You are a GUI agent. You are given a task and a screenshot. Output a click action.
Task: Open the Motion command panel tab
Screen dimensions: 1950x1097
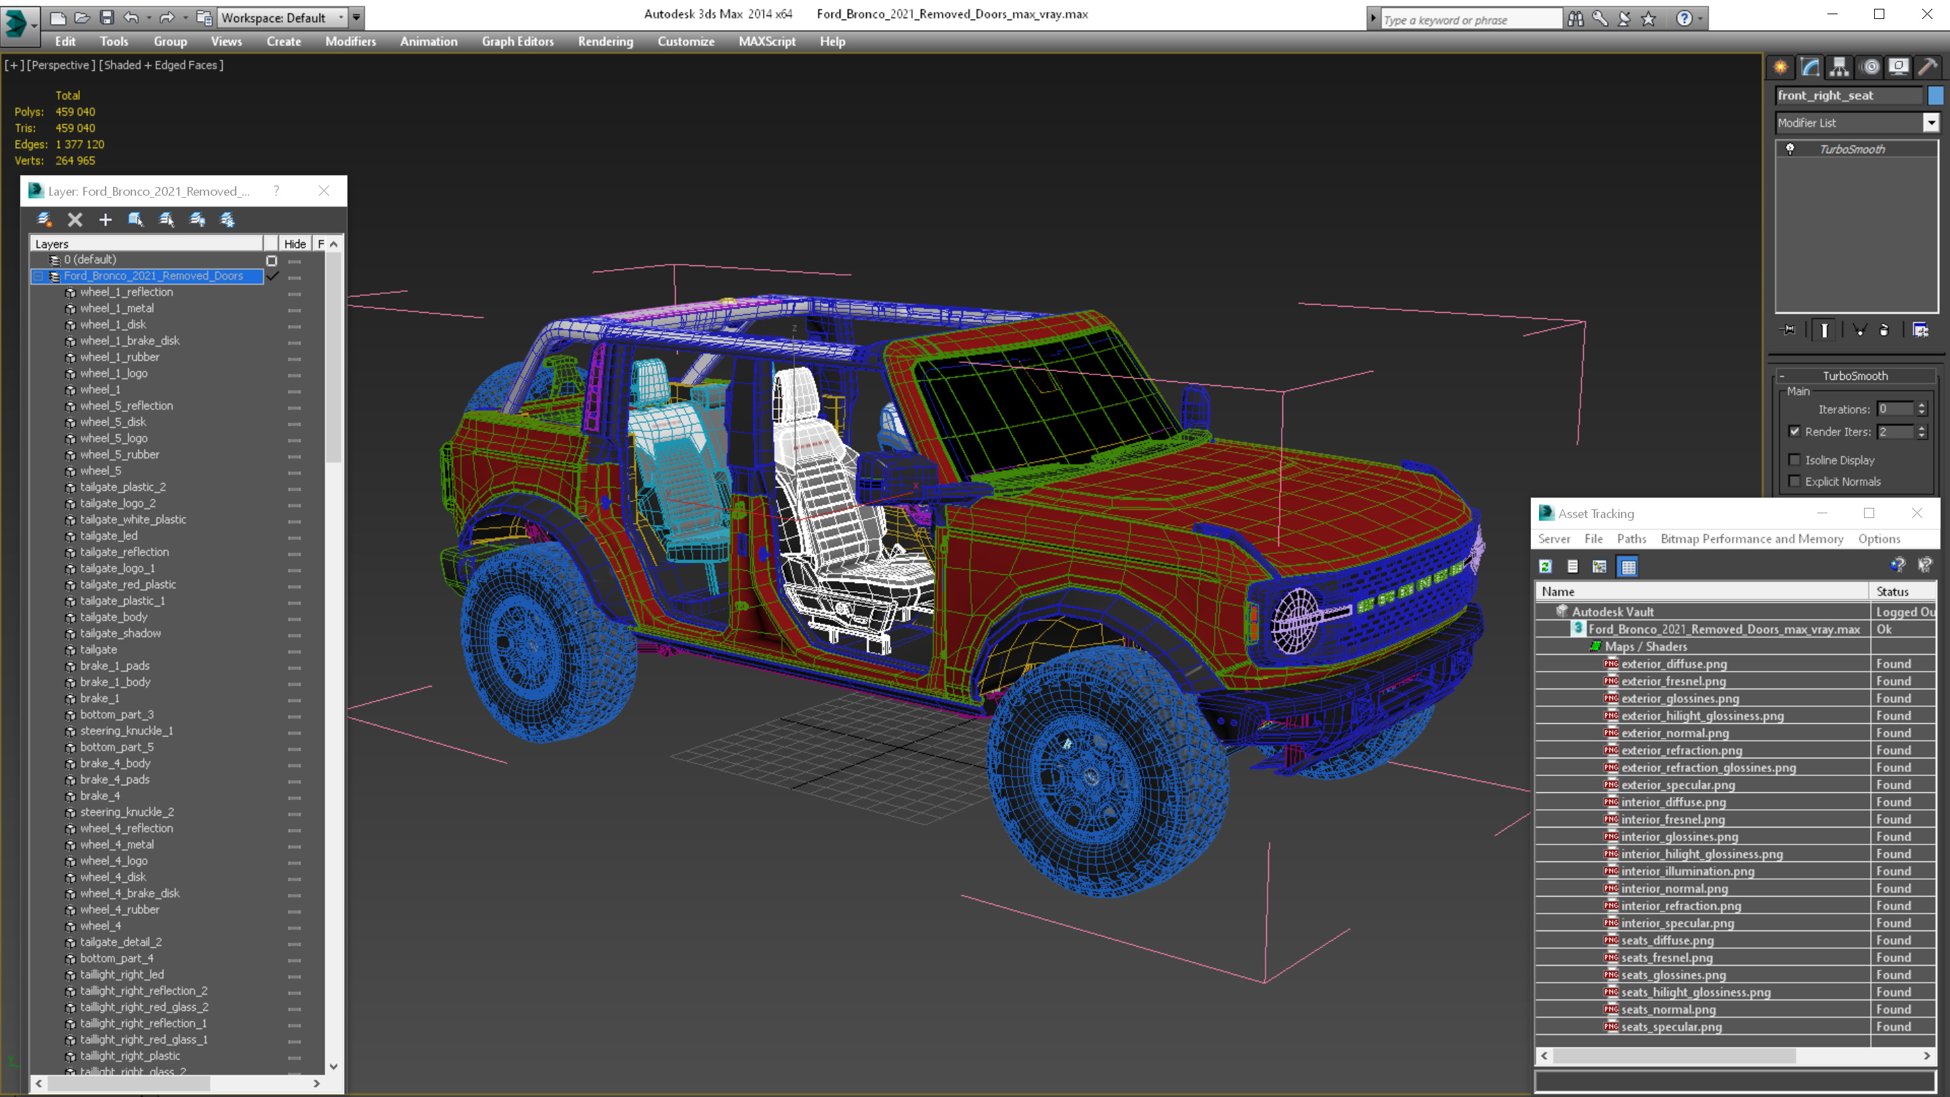click(1869, 68)
